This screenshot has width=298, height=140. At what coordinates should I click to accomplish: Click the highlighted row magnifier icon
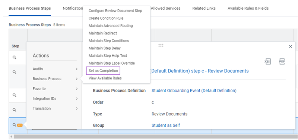pyautogui.click(x=15, y=125)
